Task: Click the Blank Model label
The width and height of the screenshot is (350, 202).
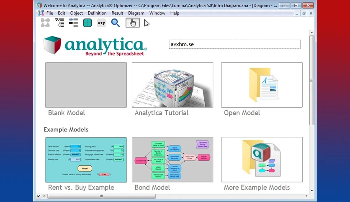Action: (x=67, y=113)
